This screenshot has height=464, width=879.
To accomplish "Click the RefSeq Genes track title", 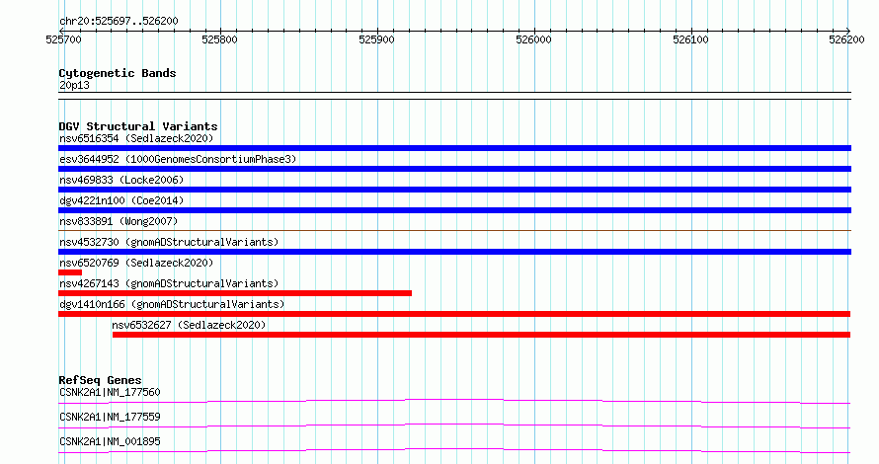I will pos(100,380).
